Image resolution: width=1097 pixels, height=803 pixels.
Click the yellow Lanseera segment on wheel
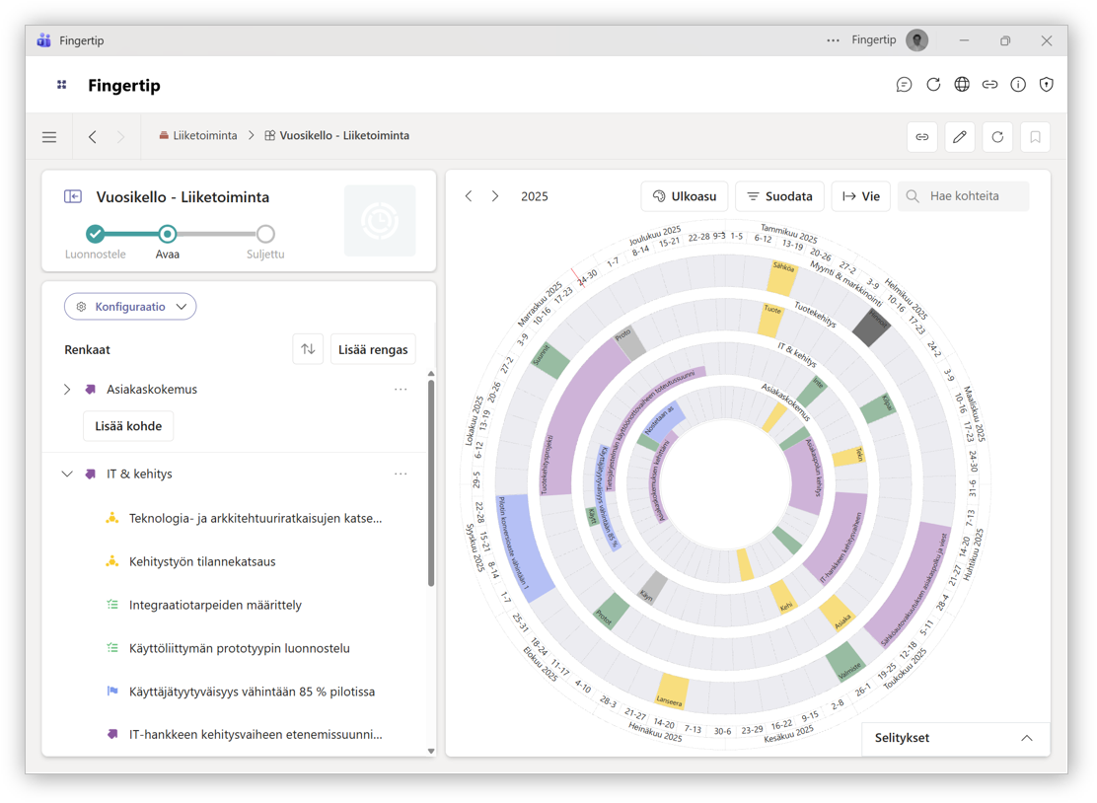672,692
